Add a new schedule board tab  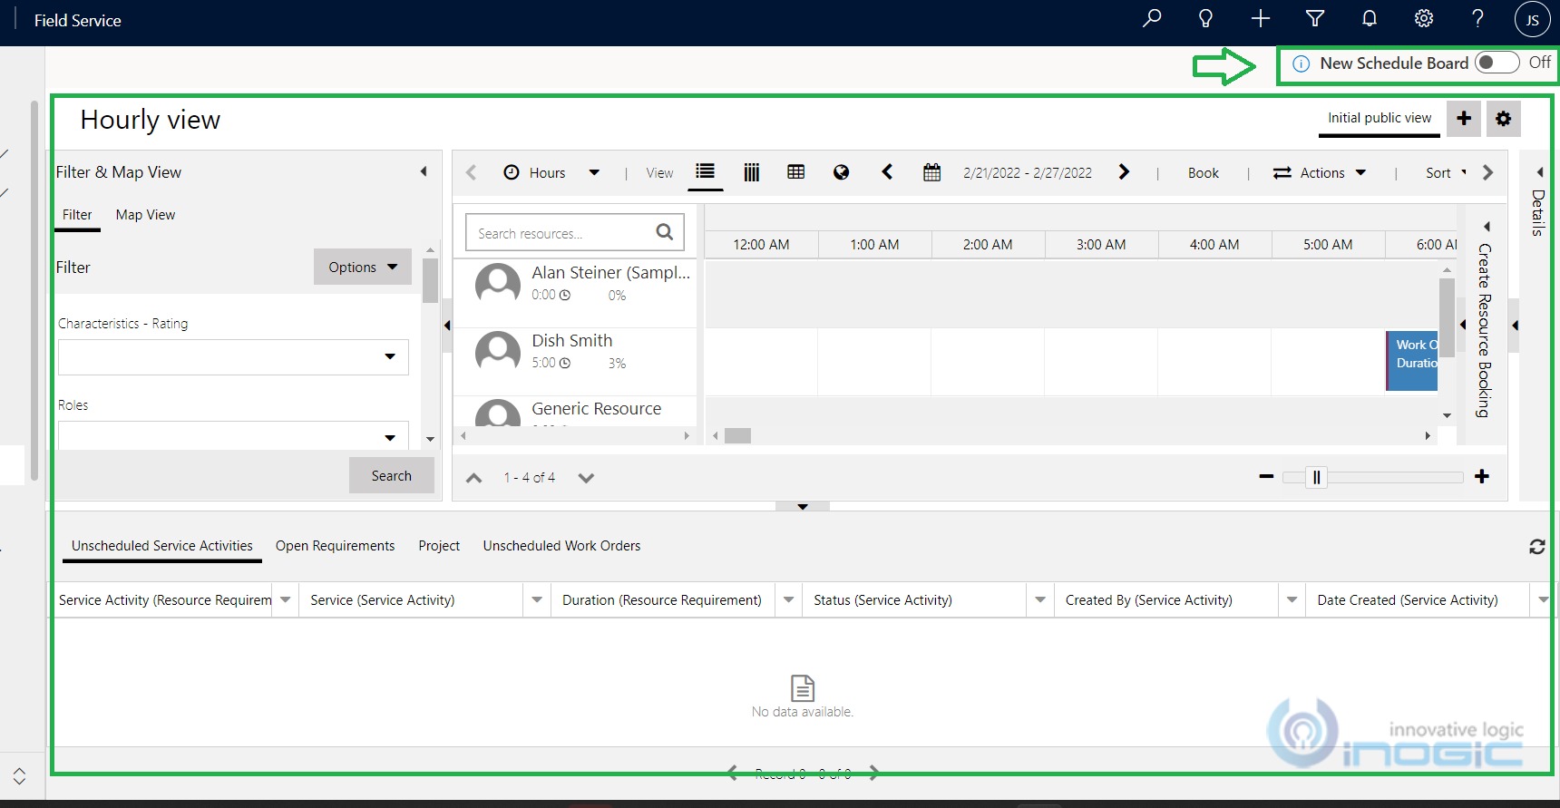click(x=1464, y=119)
